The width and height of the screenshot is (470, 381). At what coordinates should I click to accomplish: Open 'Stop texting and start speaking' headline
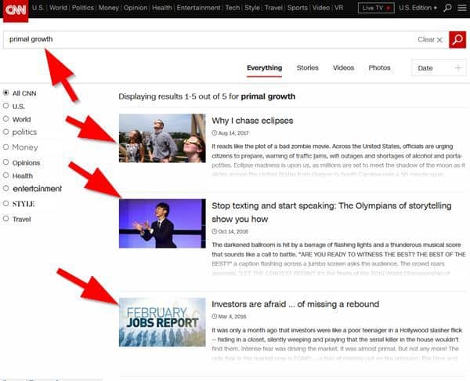pyautogui.click(x=331, y=212)
